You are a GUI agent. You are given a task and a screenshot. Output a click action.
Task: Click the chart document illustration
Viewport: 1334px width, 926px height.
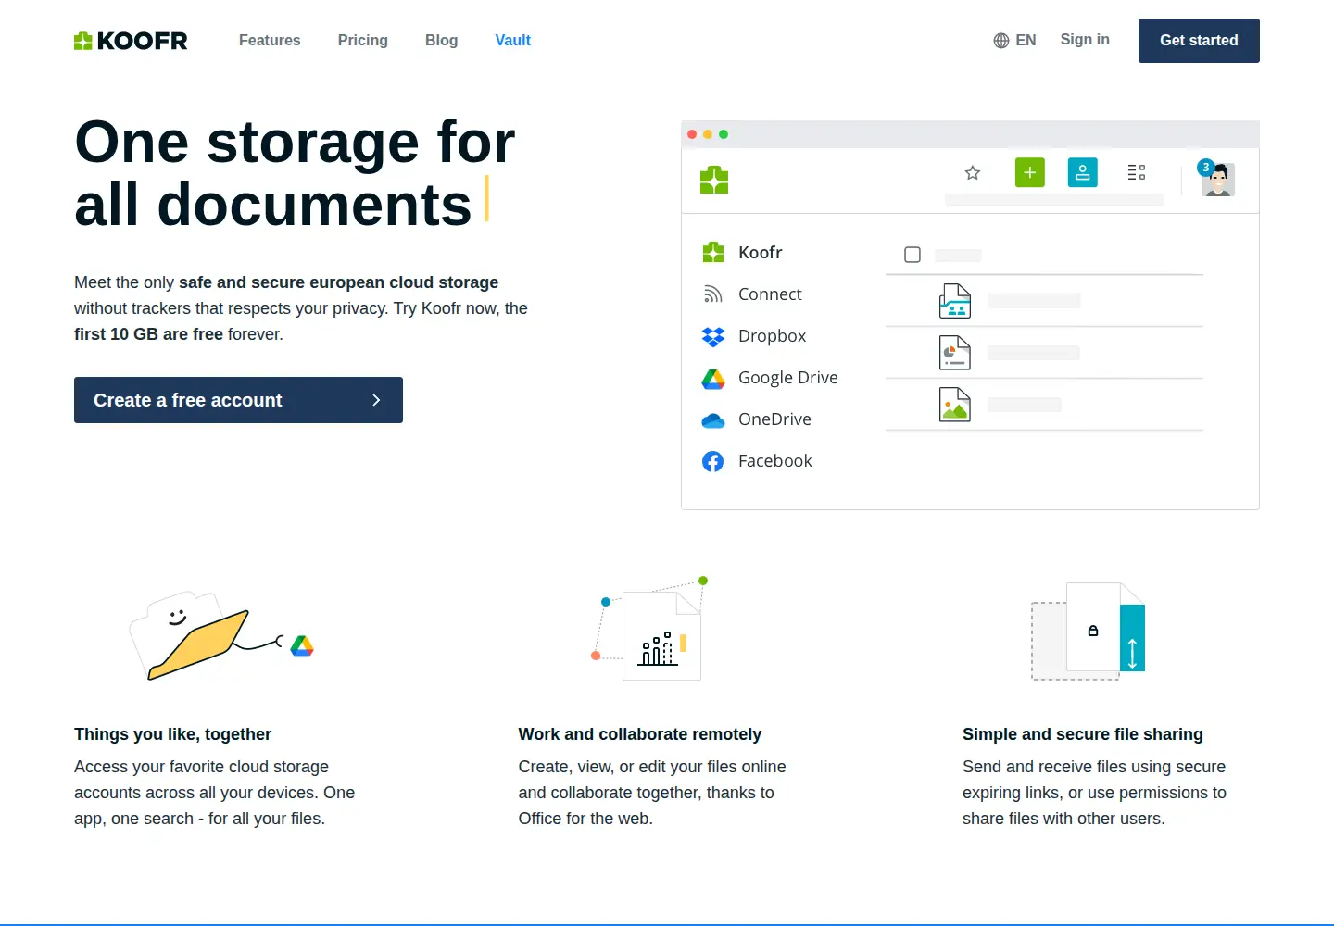(x=650, y=630)
